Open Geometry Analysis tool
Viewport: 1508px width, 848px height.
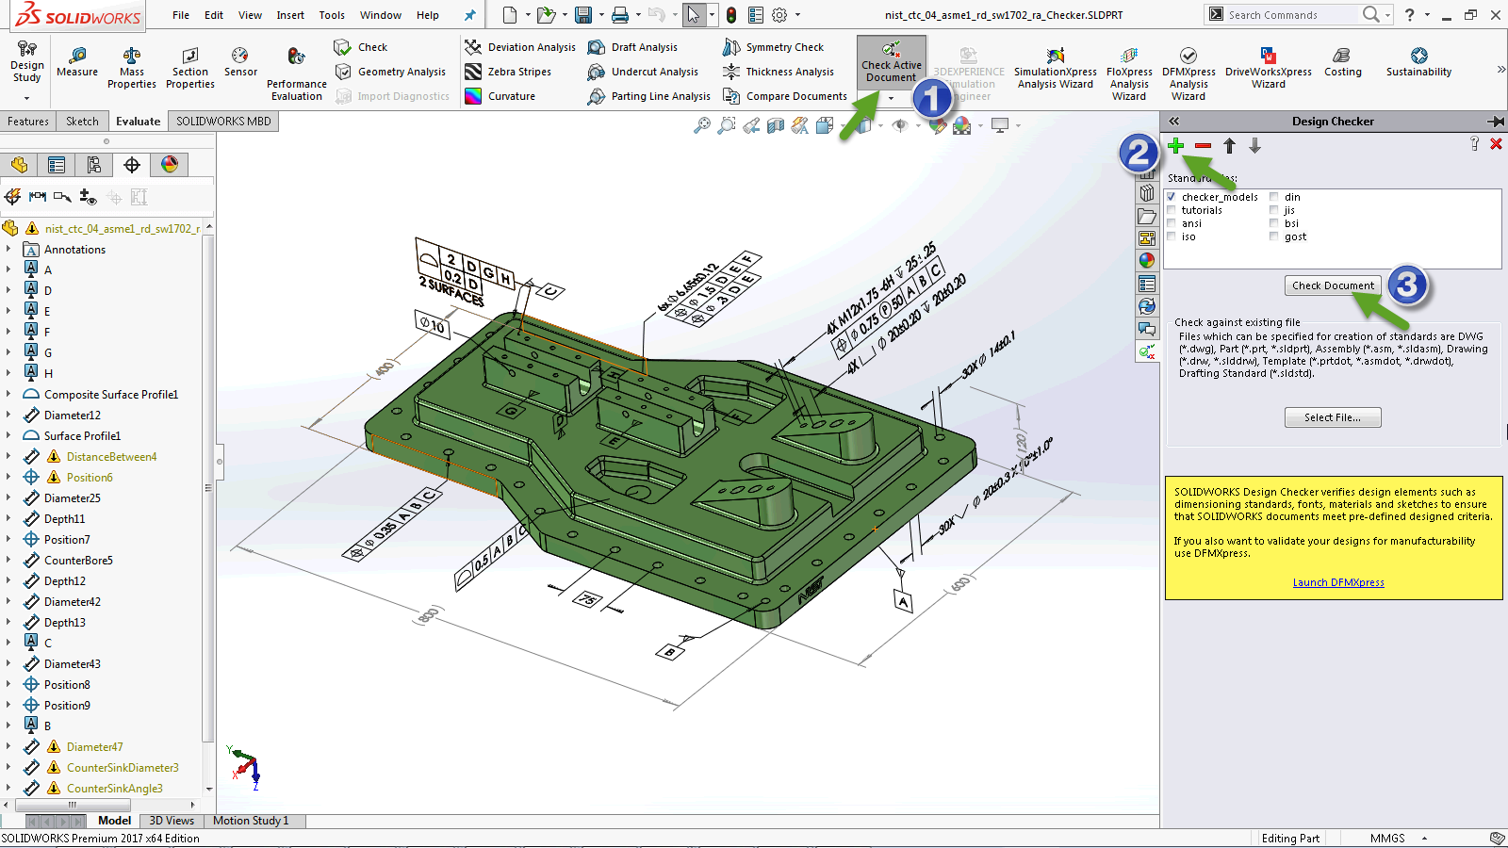coord(390,72)
